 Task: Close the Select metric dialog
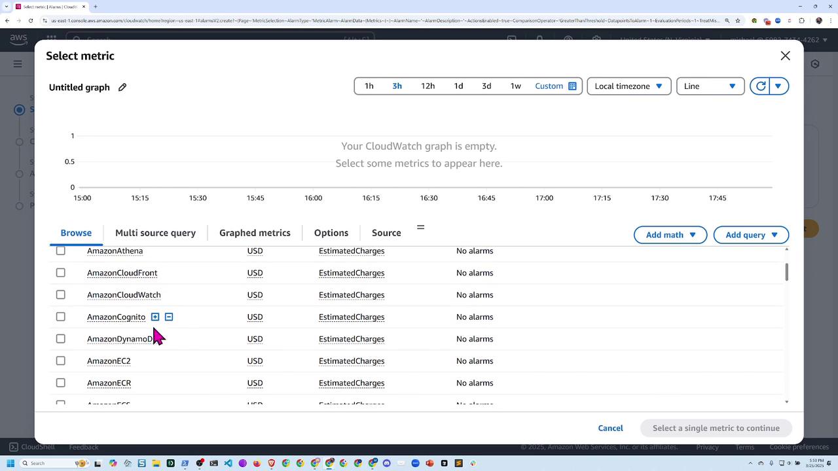[785, 56]
